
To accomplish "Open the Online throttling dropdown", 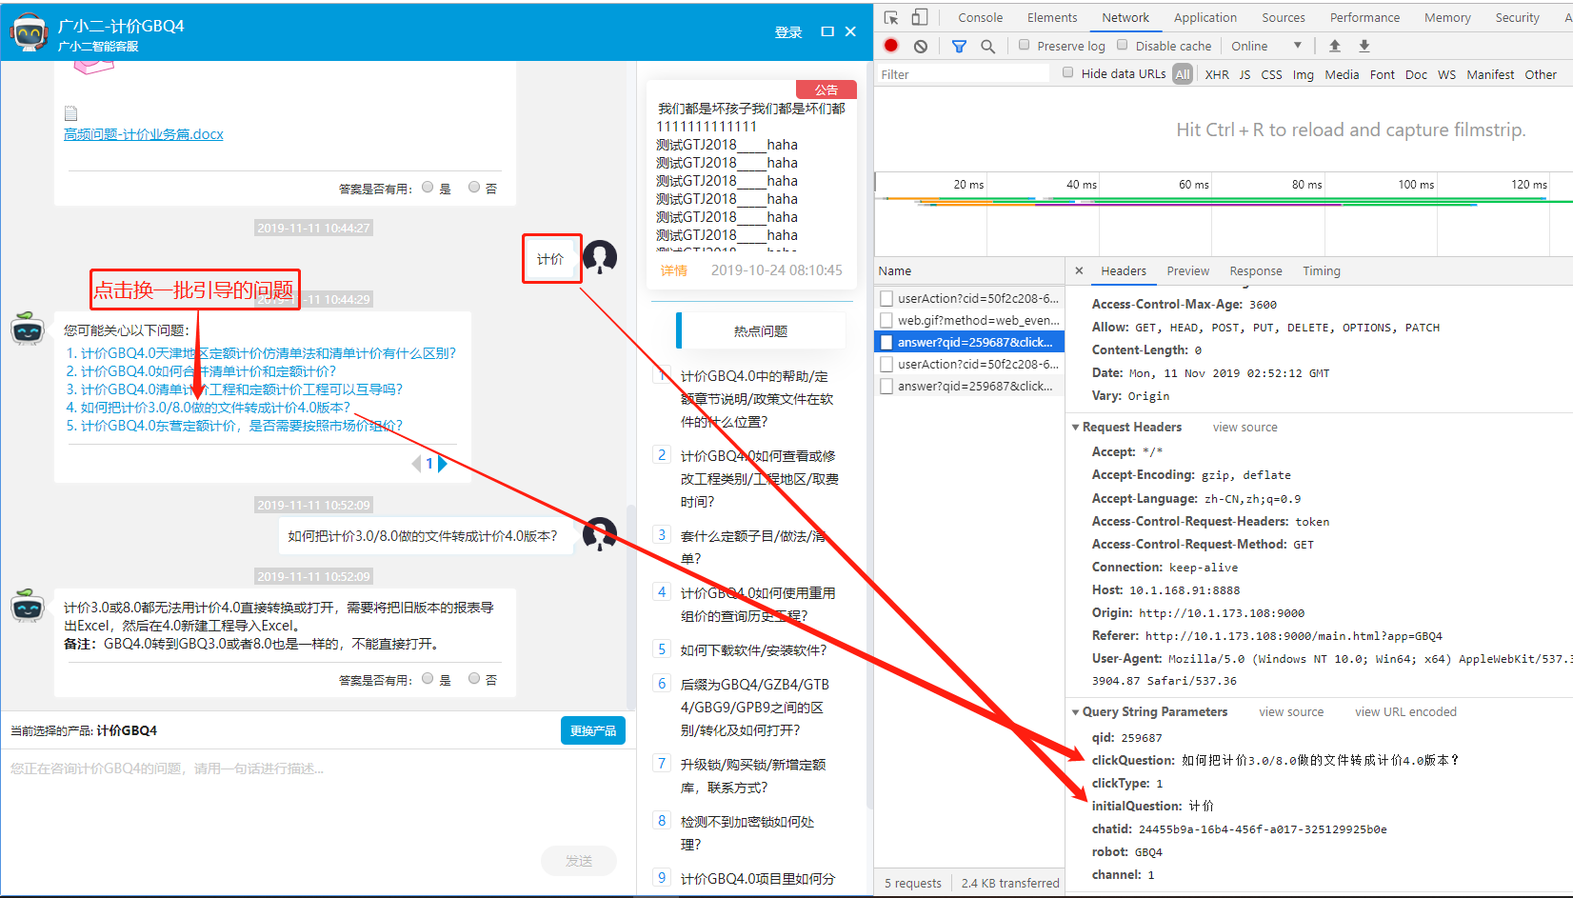I will coord(1266,46).
